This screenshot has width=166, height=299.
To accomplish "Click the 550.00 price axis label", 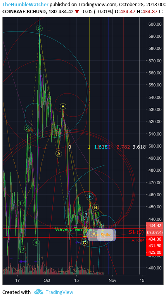I will click(155, 85).
